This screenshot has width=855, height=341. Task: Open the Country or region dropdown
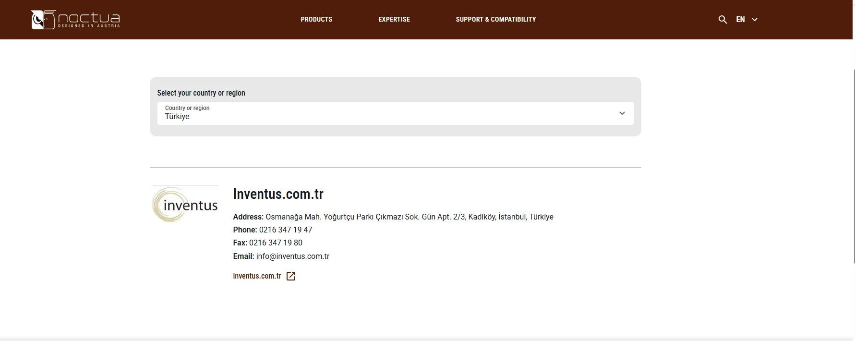tap(395, 113)
